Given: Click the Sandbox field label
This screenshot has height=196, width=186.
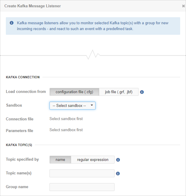Looking at the screenshot, I should click(x=14, y=105).
